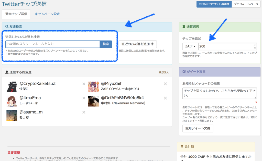Screen dimensions: 262x161
Task: Focus the friend screen name search field
Action: [53, 44]
